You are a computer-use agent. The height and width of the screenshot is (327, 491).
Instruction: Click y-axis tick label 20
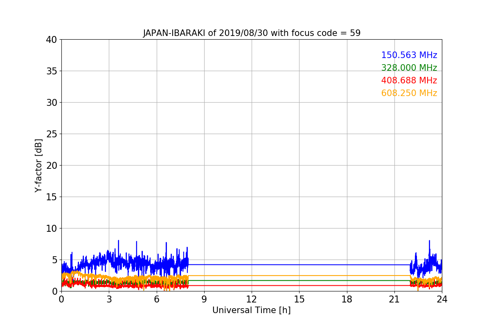[x=52, y=166]
